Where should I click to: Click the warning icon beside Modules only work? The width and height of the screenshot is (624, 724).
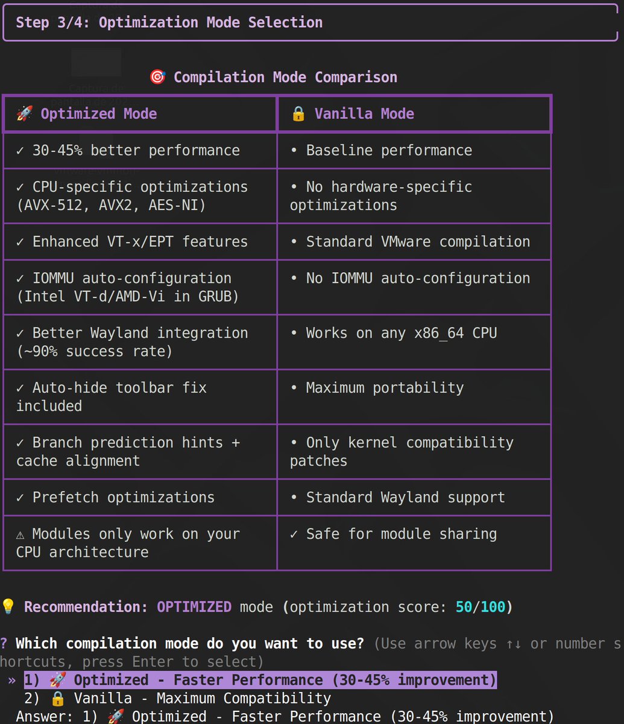click(x=20, y=534)
